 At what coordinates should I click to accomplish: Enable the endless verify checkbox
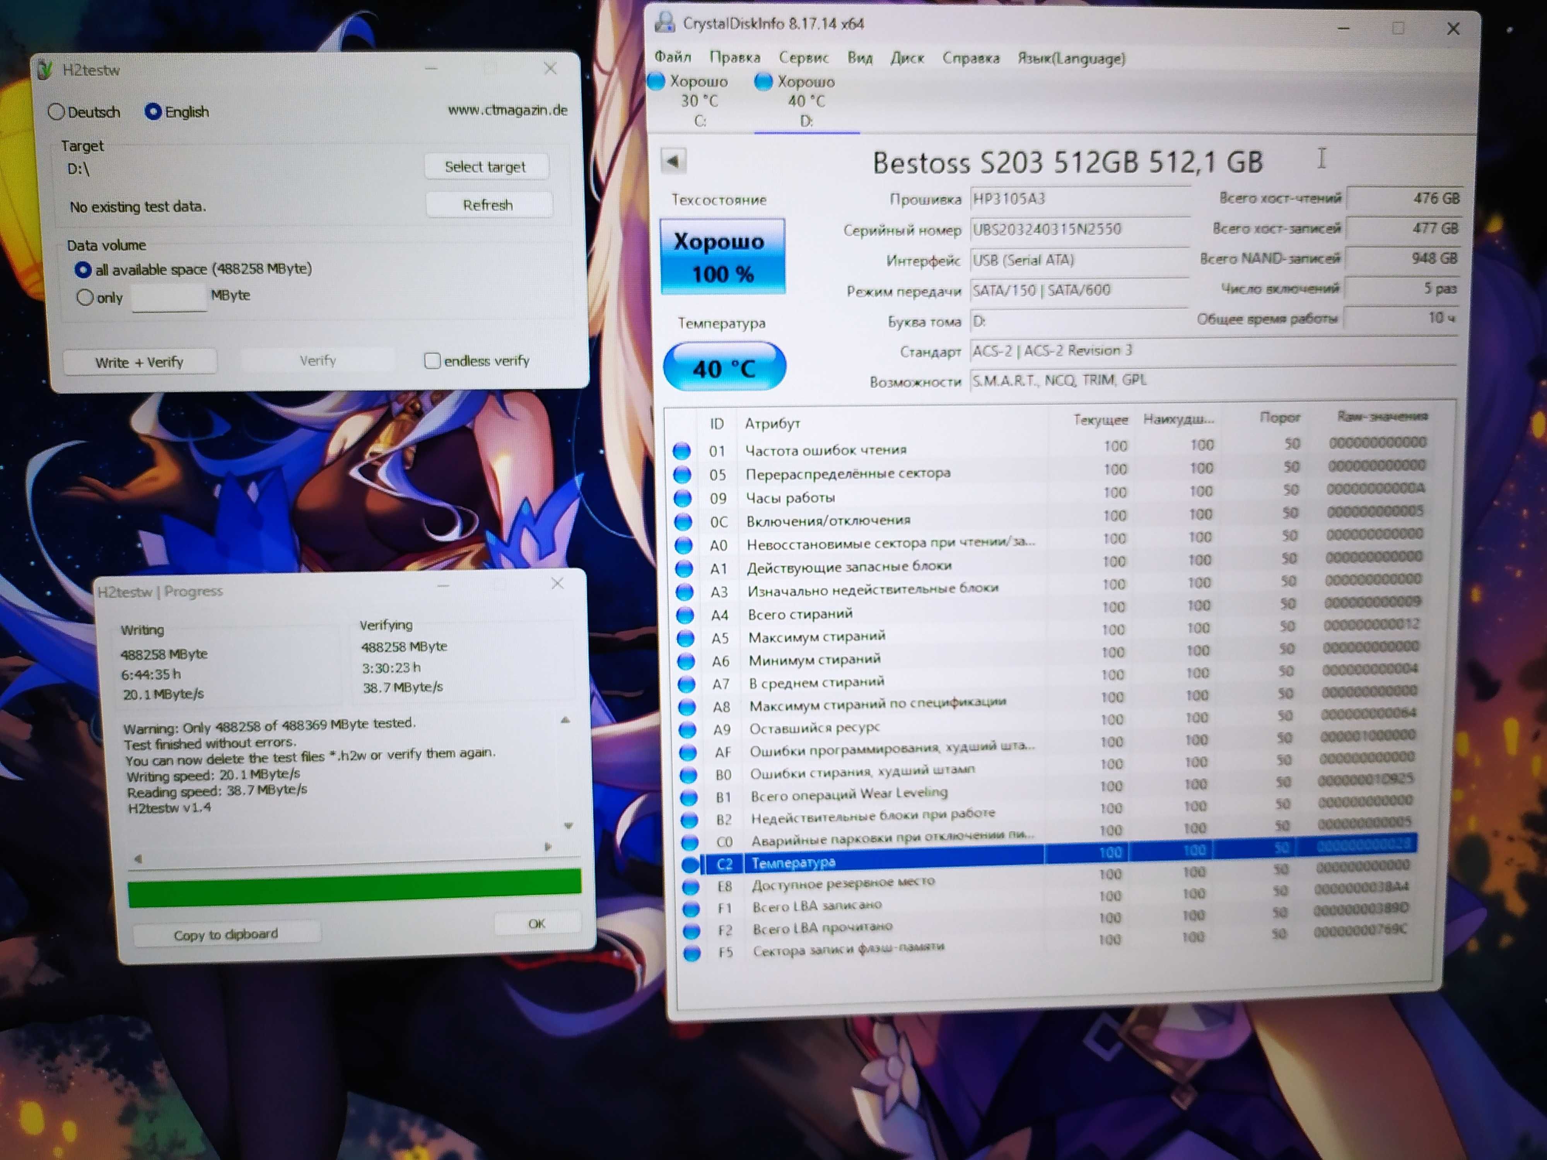point(432,361)
